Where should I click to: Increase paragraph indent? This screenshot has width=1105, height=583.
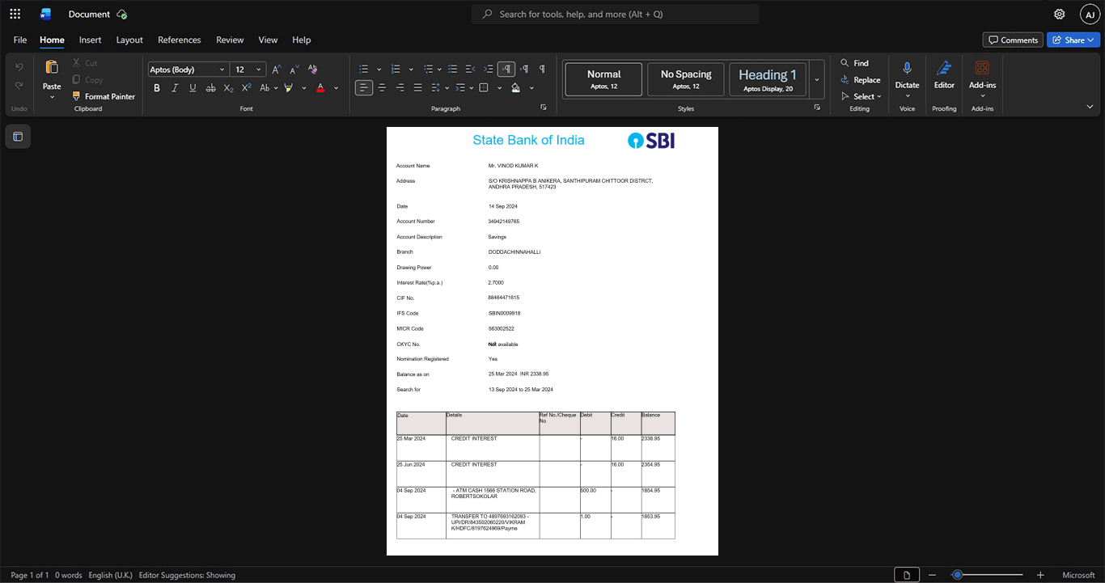(x=488, y=70)
